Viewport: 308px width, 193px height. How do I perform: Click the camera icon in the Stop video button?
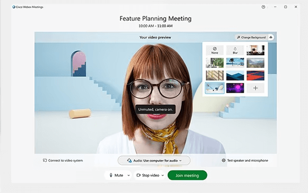[139, 175]
